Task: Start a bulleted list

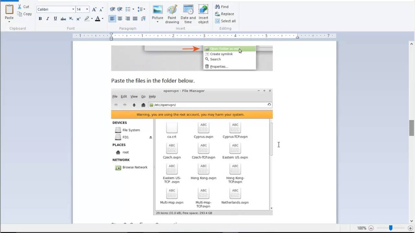Action: tap(128, 9)
